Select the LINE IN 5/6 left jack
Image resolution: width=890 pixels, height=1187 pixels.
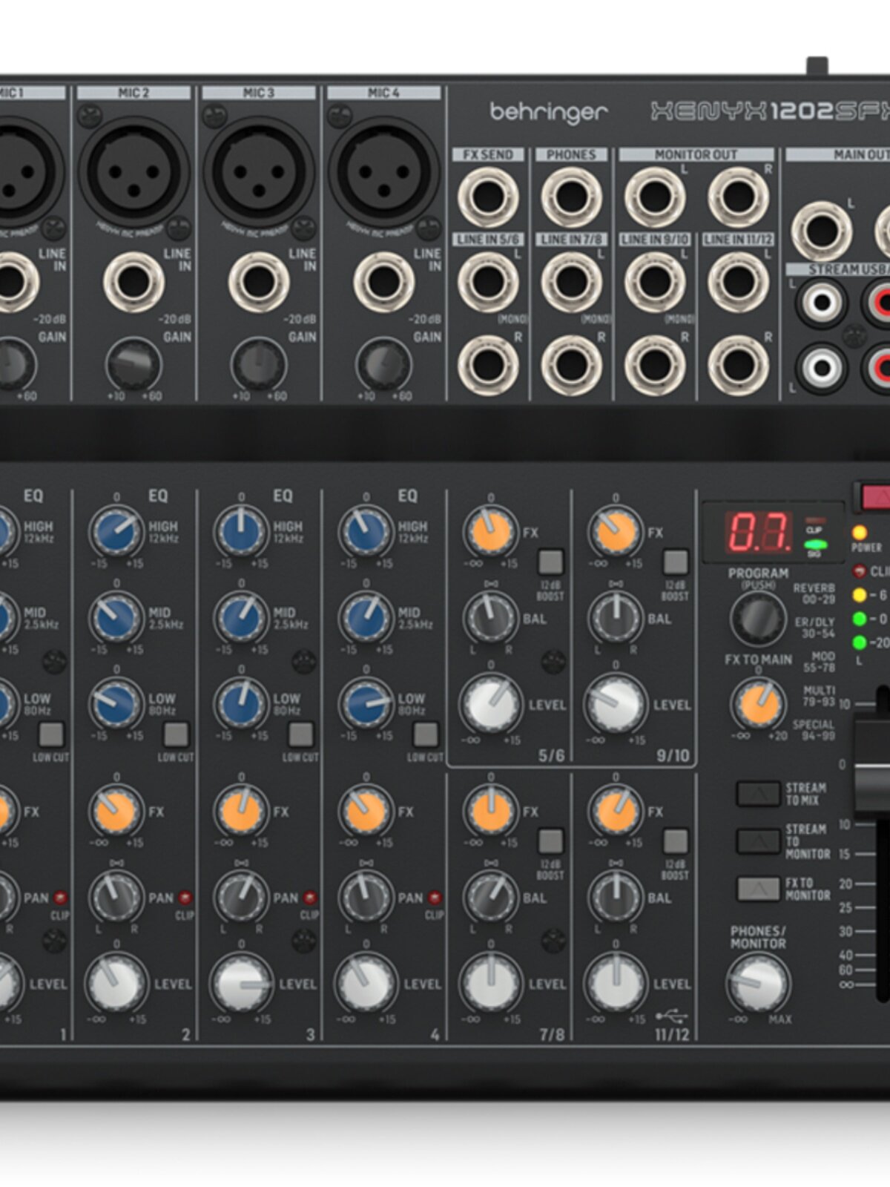[488, 282]
